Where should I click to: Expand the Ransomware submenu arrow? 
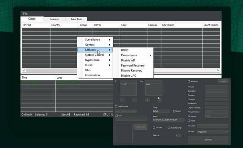150,55
